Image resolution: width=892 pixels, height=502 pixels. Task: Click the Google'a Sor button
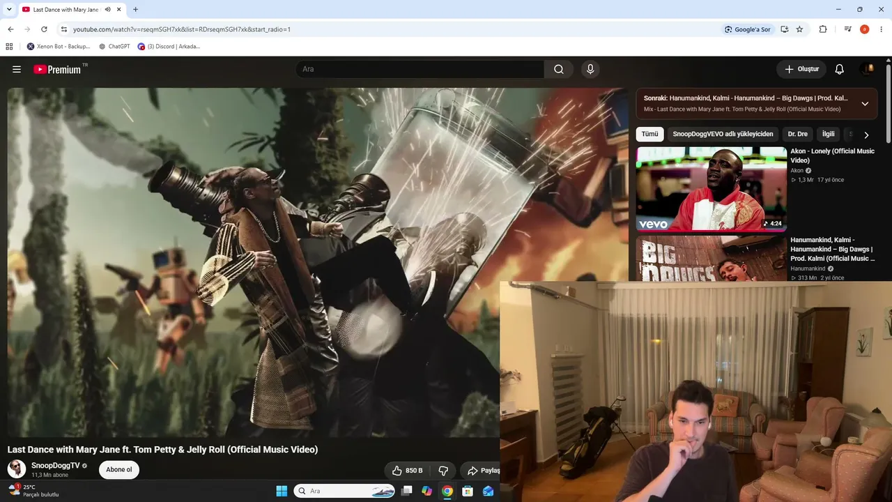tap(747, 29)
